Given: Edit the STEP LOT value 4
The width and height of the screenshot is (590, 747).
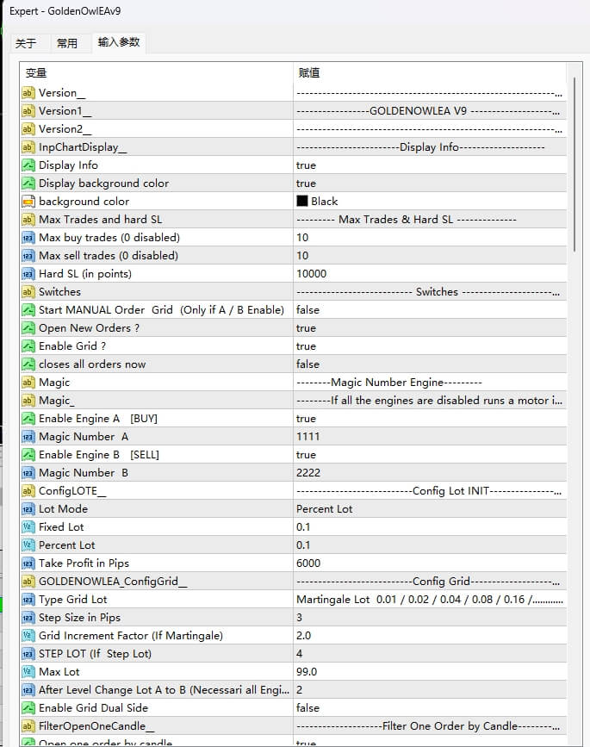Looking at the screenshot, I should click(x=430, y=654).
